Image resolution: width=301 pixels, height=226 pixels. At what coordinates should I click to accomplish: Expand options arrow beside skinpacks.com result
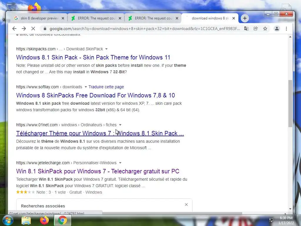click(106, 49)
